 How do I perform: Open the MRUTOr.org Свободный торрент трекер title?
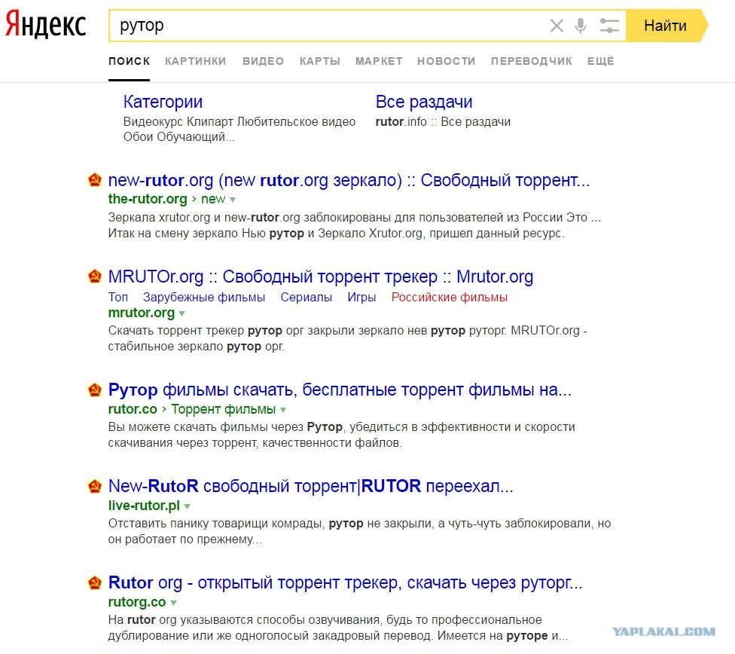click(x=321, y=277)
